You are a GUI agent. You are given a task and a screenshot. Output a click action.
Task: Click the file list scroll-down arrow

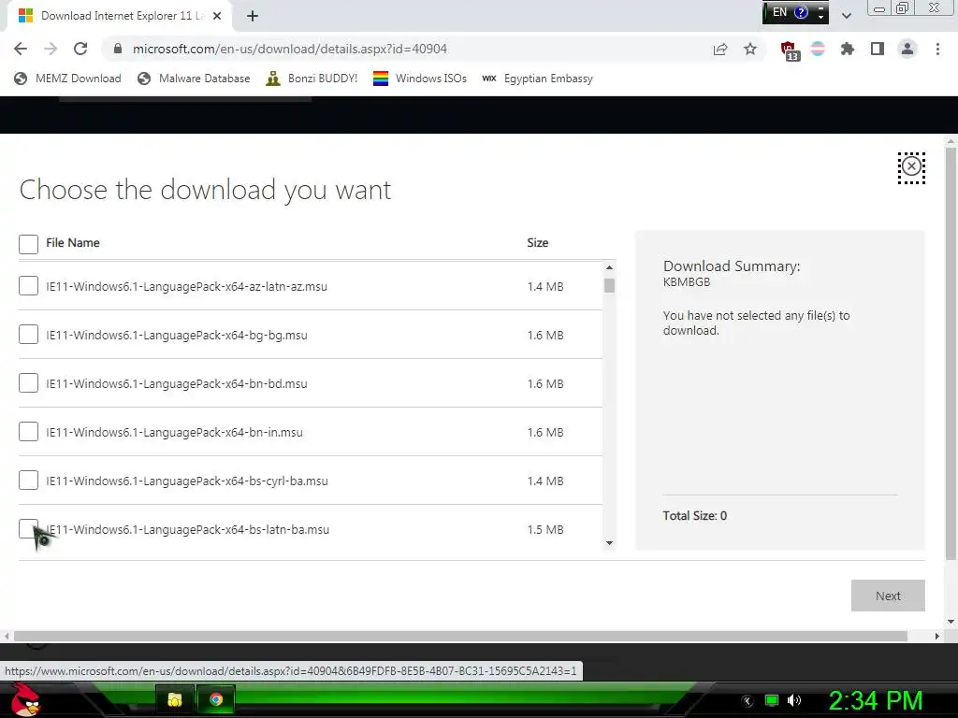coord(609,543)
